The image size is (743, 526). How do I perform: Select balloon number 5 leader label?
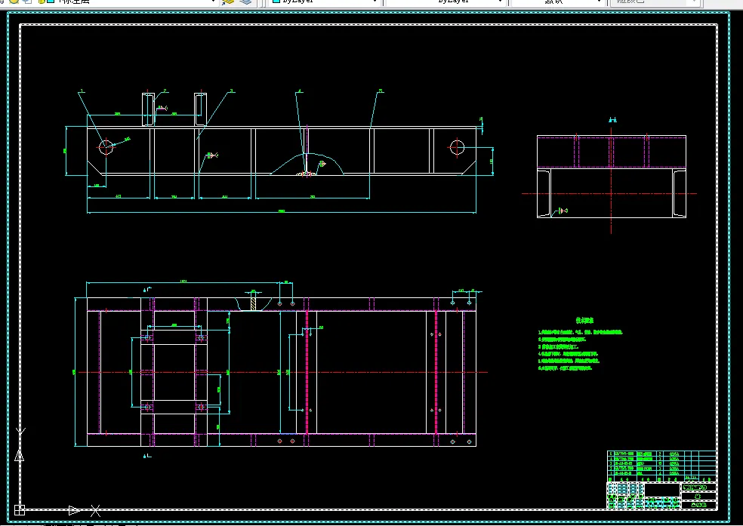point(381,91)
